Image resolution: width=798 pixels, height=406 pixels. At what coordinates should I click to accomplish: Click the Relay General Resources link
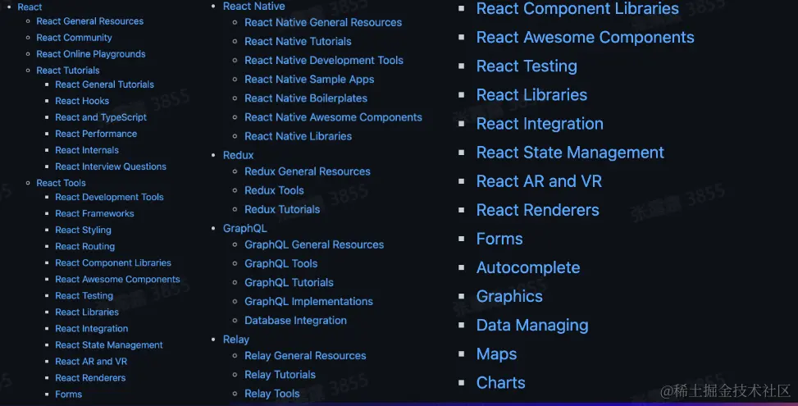click(x=305, y=356)
